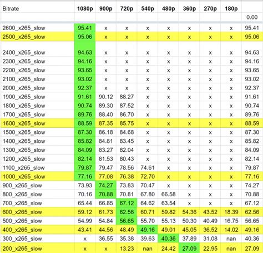The height and width of the screenshot is (253, 263).
Task: Select the 0.00 cell under the headers
Action: click(x=252, y=17)
